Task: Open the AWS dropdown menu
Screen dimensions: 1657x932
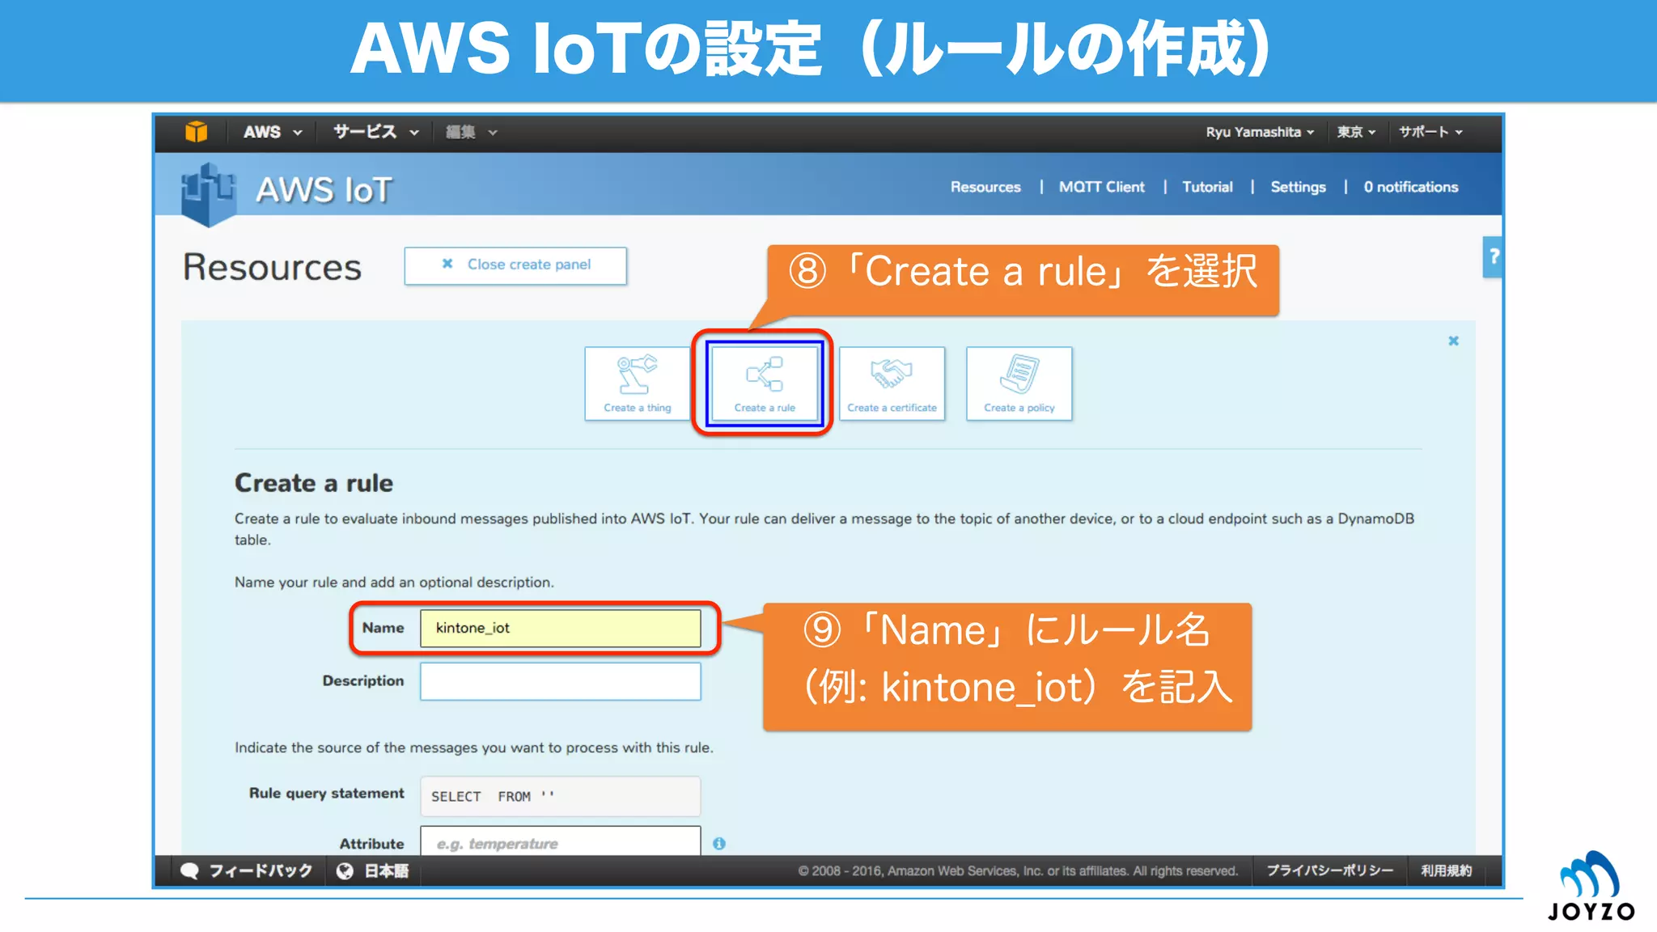Action: pos(273,132)
